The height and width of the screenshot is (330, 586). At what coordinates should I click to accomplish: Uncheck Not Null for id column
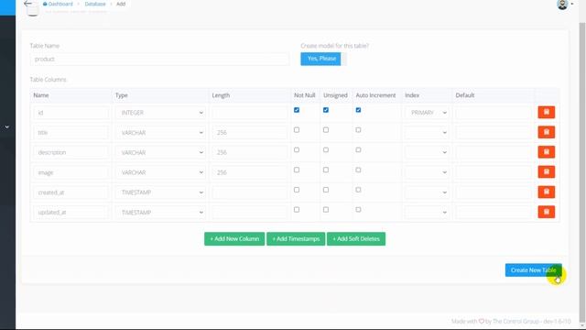point(297,110)
